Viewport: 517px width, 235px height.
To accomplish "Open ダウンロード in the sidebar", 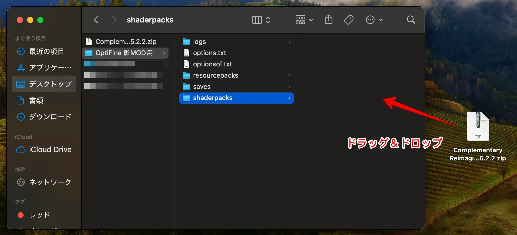I will [44, 117].
